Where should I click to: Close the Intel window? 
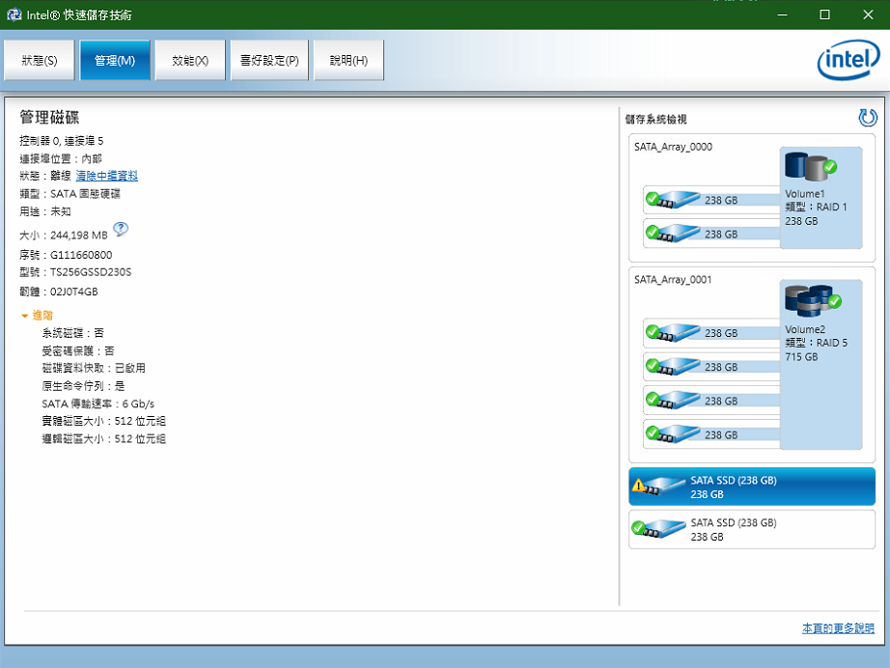[x=868, y=14]
